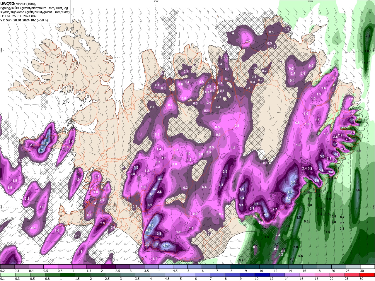Screen dimensions: 375x281
Task: Click the valid time 'VT: Sun. 28.01.2024 10Z'
Action: coord(18,20)
